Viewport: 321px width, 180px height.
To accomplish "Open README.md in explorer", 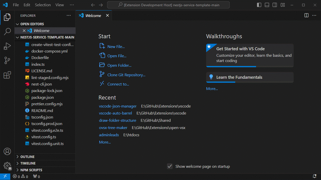I will pos(45,110).
